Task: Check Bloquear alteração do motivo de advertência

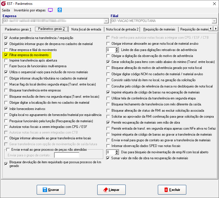Action: tap(108, 68)
